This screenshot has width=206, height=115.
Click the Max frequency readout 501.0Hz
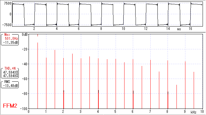(x=11, y=39)
